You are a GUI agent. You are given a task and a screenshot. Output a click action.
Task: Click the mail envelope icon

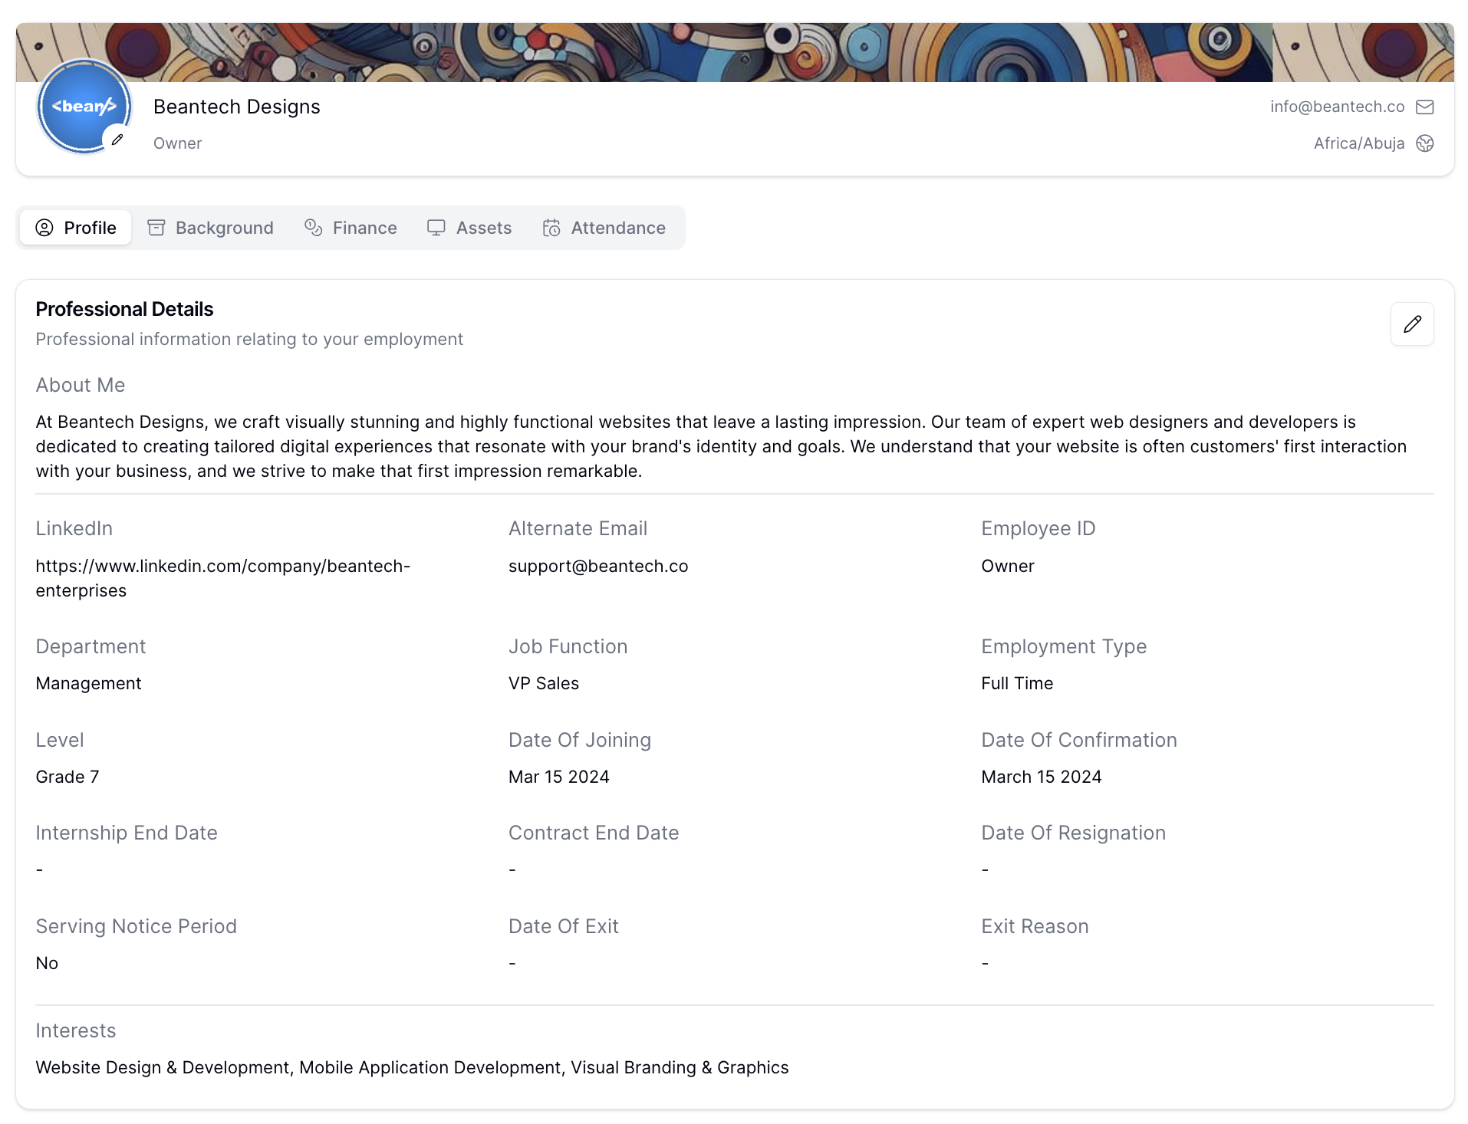point(1424,107)
